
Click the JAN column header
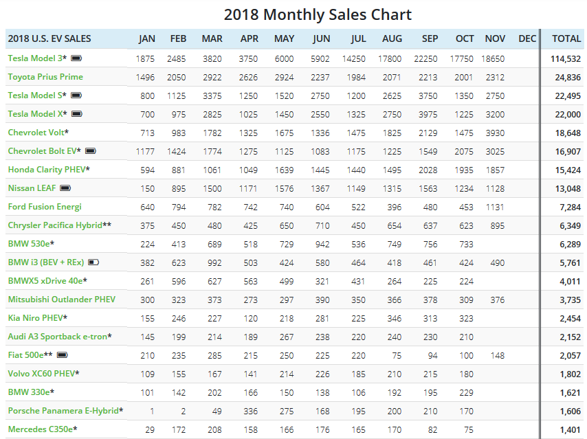[146, 39]
